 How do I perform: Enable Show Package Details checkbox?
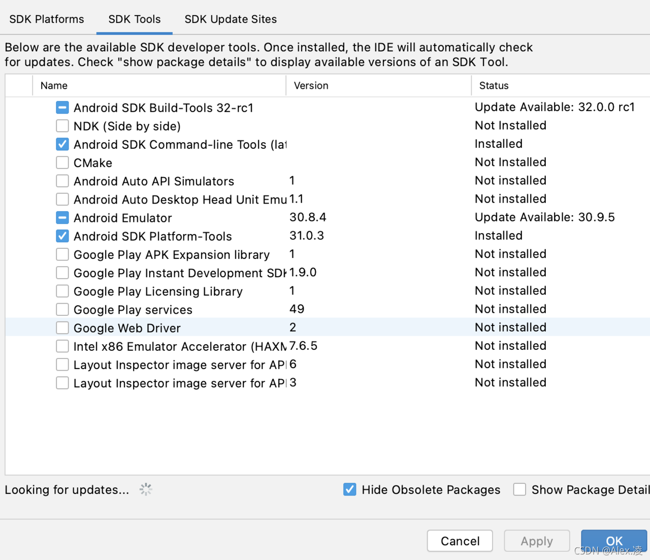519,489
